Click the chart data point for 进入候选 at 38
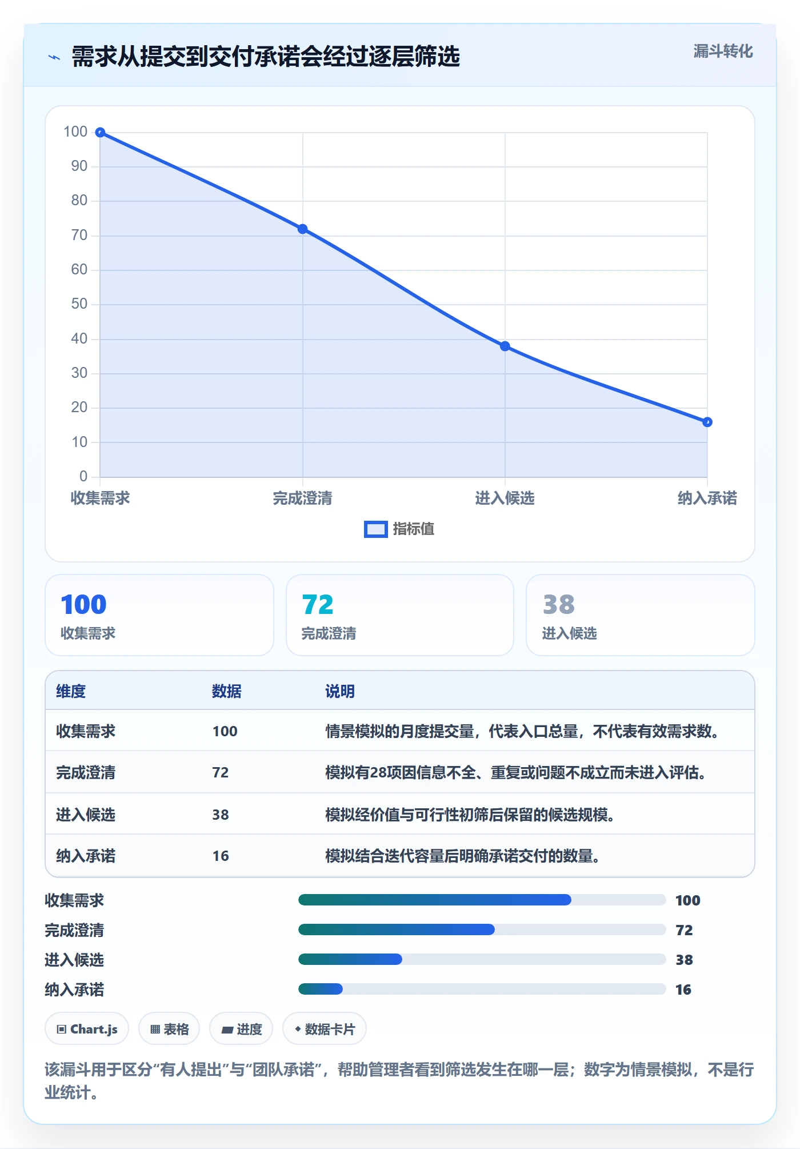This screenshot has height=1149, width=800. [505, 346]
